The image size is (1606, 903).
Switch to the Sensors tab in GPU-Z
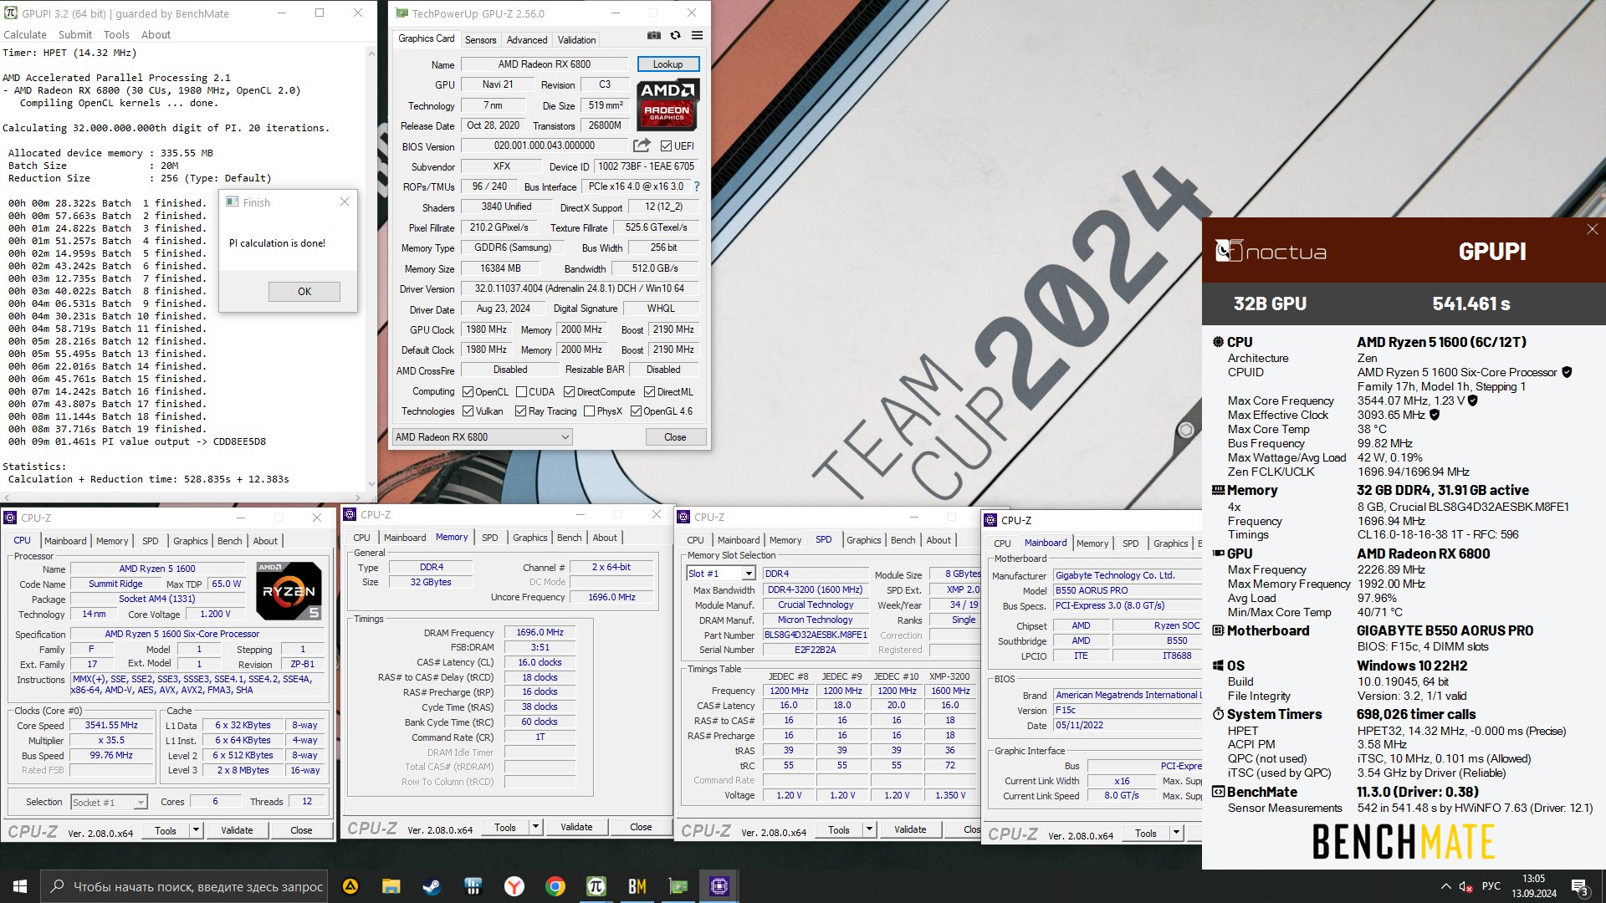(480, 39)
